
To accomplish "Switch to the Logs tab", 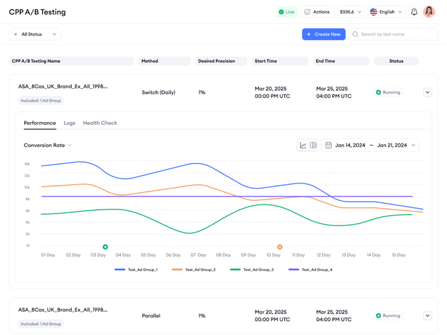I will pos(69,123).
